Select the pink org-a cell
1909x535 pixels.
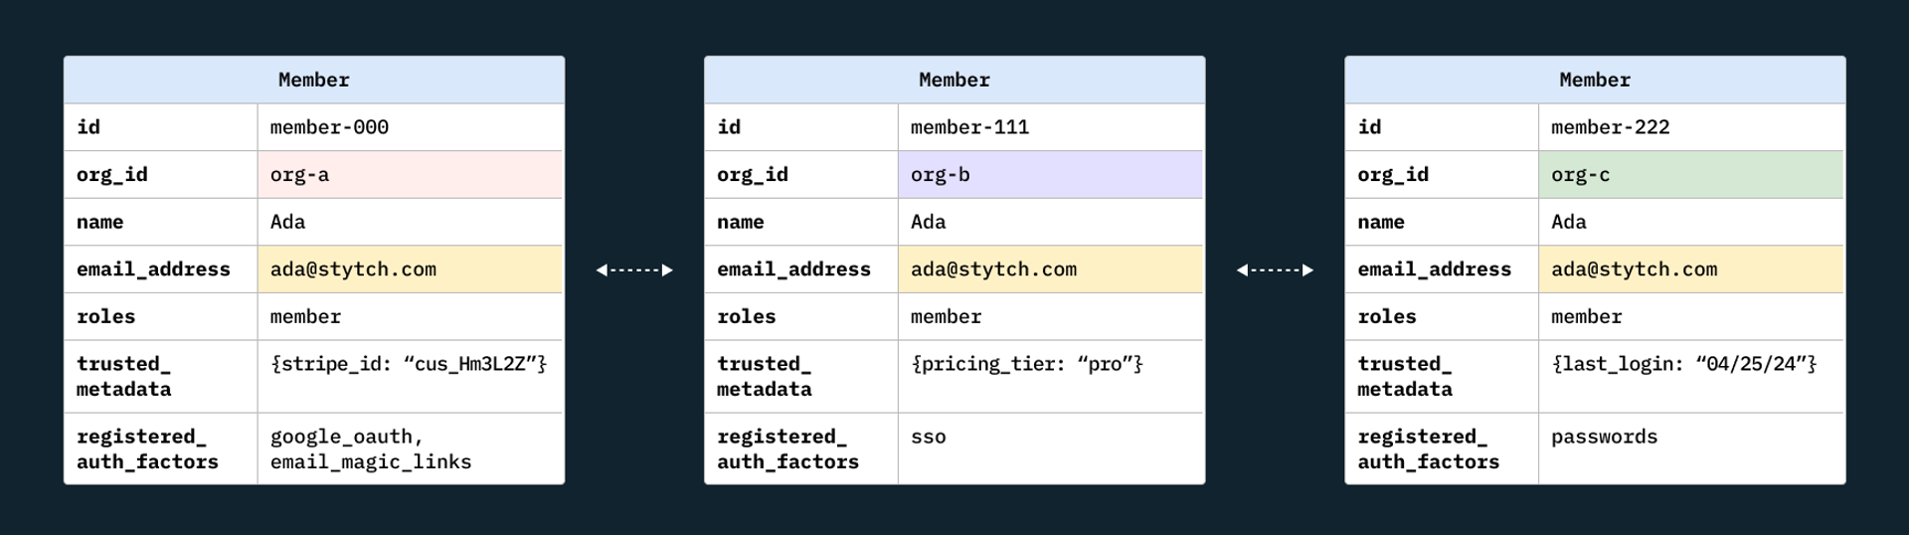(x=410, y=174)
